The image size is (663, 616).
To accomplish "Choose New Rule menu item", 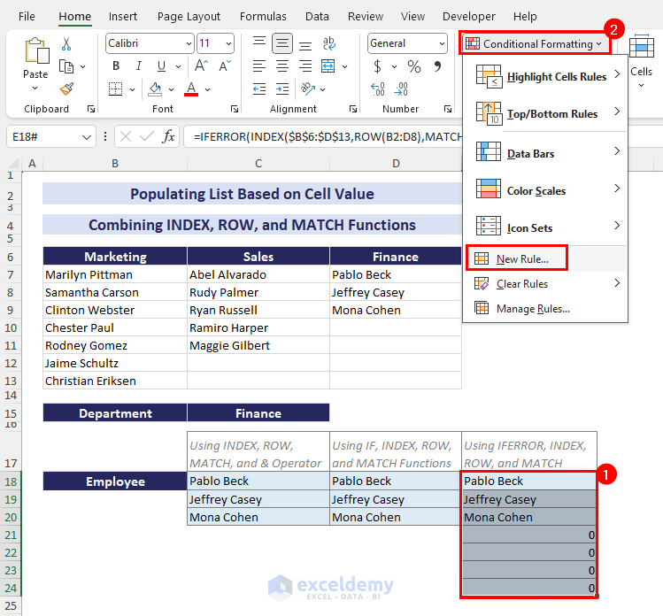I will 545,258.
